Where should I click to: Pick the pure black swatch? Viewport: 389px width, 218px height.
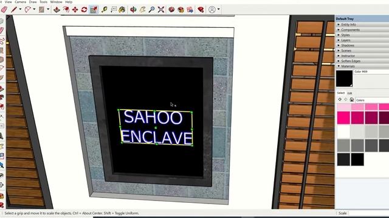(357, 159)
